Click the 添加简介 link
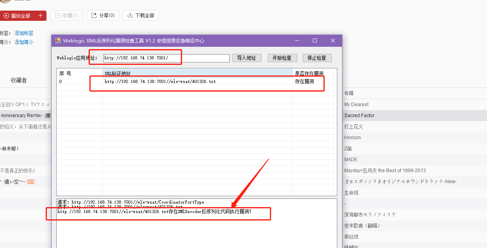The image size is (487, 248). 24,42
